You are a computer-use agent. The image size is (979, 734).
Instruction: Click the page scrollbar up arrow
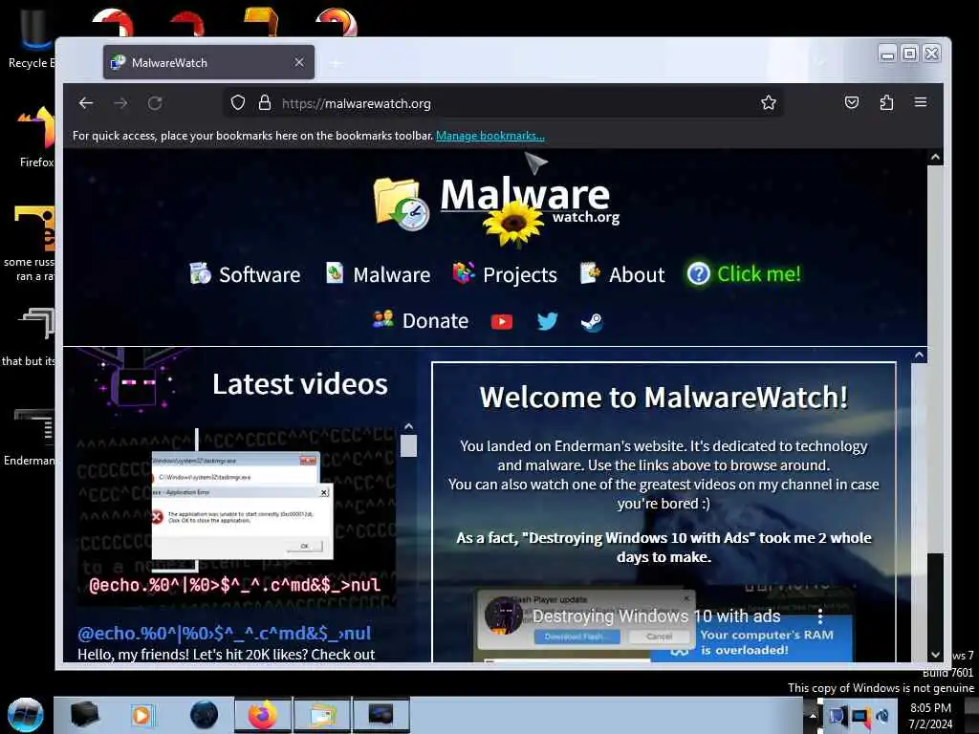tap(935, 158)
